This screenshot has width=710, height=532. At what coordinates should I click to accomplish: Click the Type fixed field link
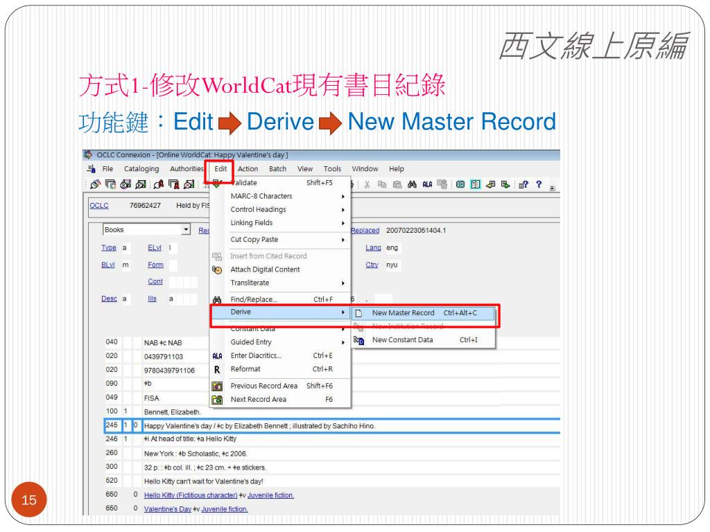point(109,248)
